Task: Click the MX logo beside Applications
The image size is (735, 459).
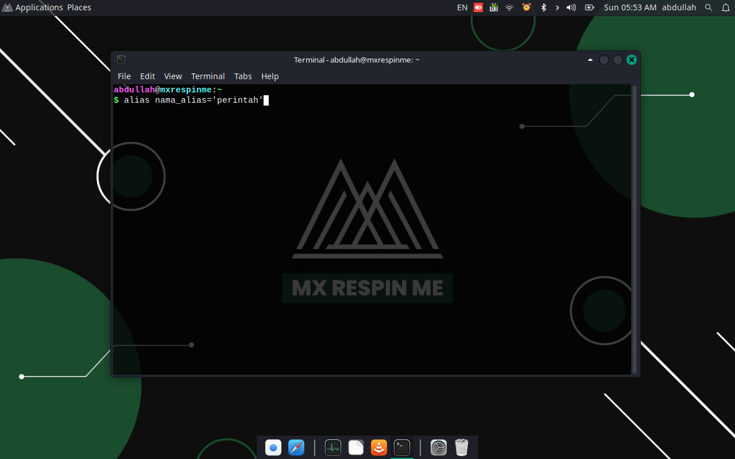Action: point(7,7)
